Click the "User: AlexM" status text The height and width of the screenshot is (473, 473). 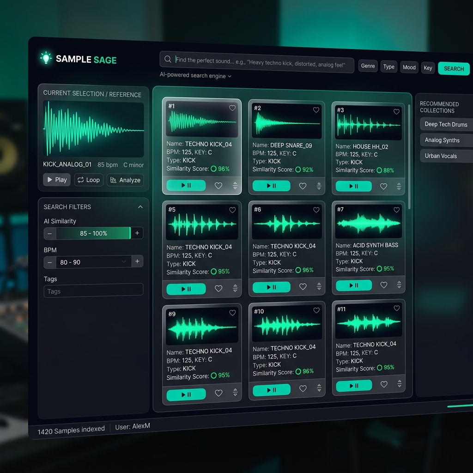[x=133, y=426]
